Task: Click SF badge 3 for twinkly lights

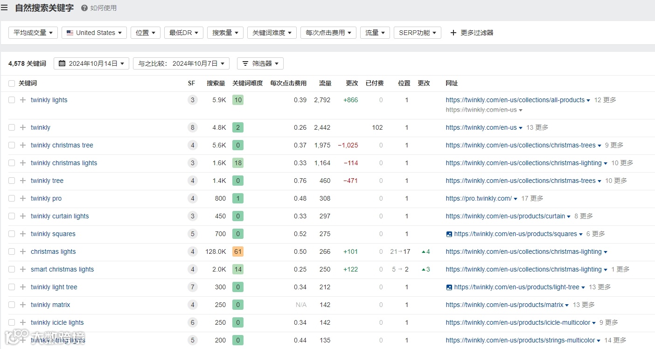Action: 193,100
